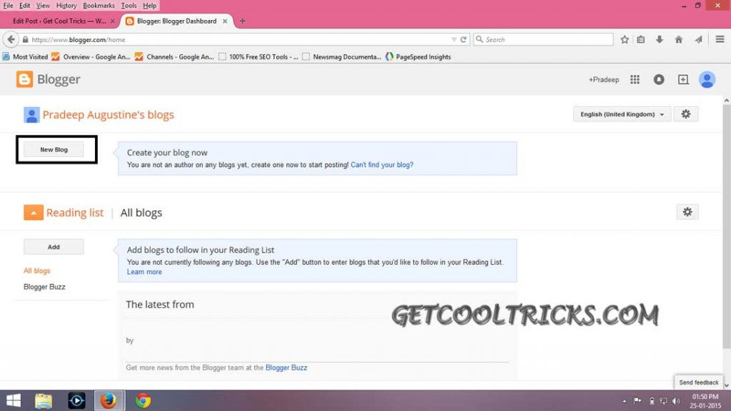This screenshot has height=411, width=731.
Task: Open File Explorer from taskbar
Action: pyautogui.click(x=44, y=400)
